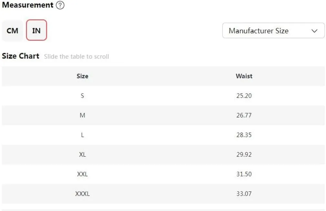Select the S size row
326x211 pixels.
pos(163,96)
